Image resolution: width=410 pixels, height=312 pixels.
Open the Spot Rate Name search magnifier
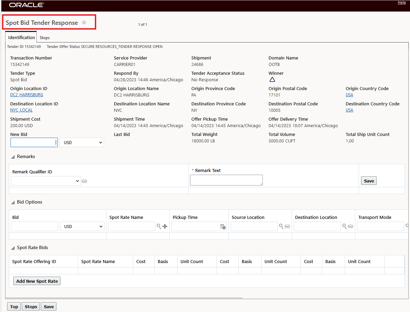click(159, 226)
